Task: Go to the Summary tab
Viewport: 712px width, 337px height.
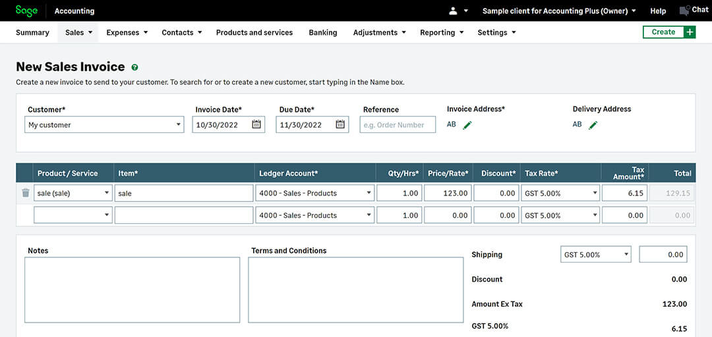Action: coord(32,33)
